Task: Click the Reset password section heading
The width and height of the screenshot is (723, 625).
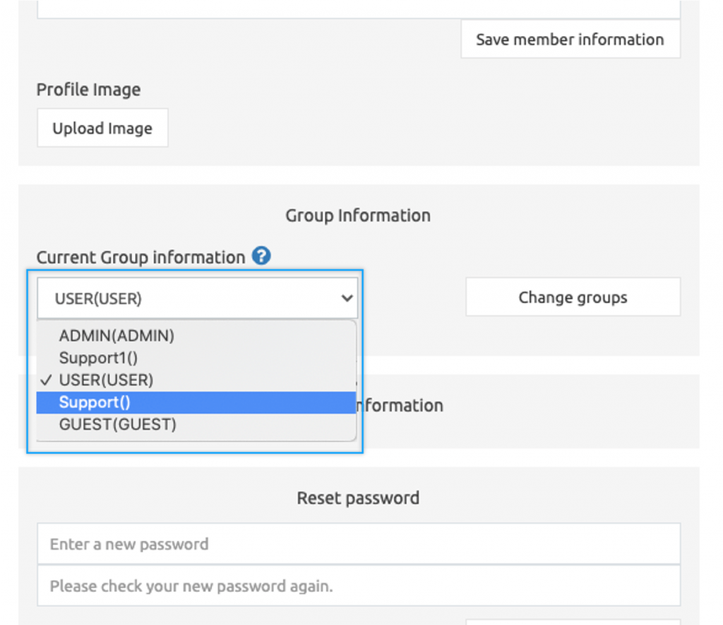Action: point(357,498)
